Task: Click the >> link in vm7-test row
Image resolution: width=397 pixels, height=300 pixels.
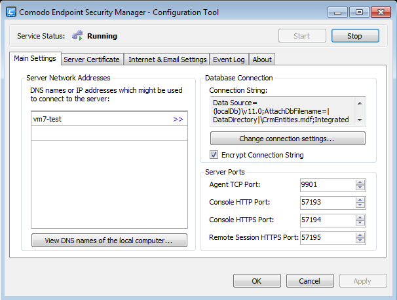Action: (x=178, y=119)
